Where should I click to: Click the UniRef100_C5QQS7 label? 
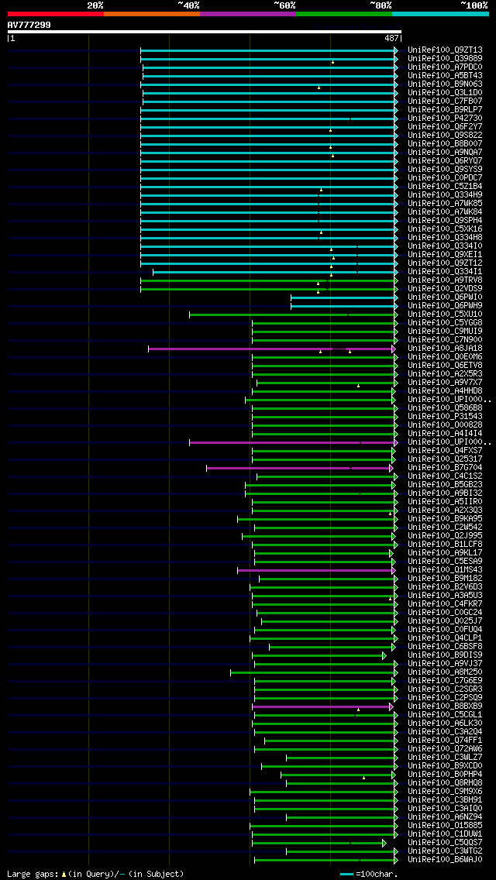[x=446, y=842]
